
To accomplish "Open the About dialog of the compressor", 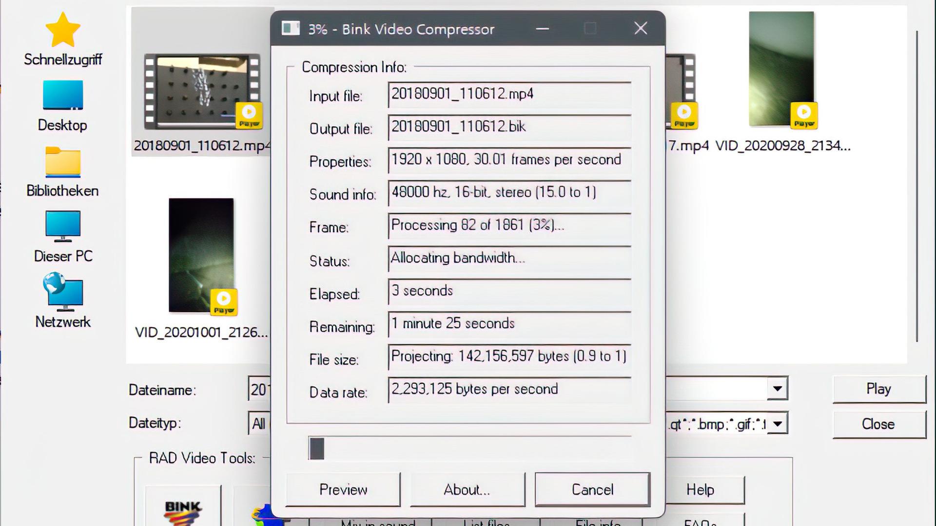I will point(467,489).
